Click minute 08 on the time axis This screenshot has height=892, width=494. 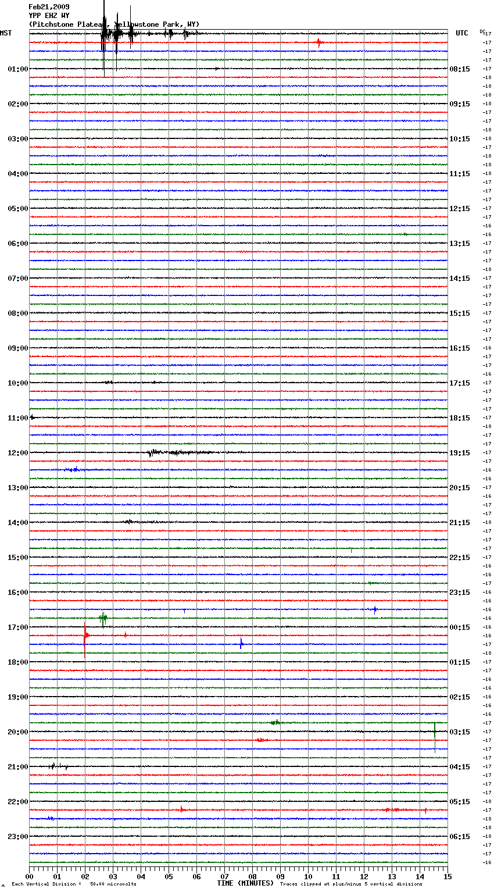[252, 876]
